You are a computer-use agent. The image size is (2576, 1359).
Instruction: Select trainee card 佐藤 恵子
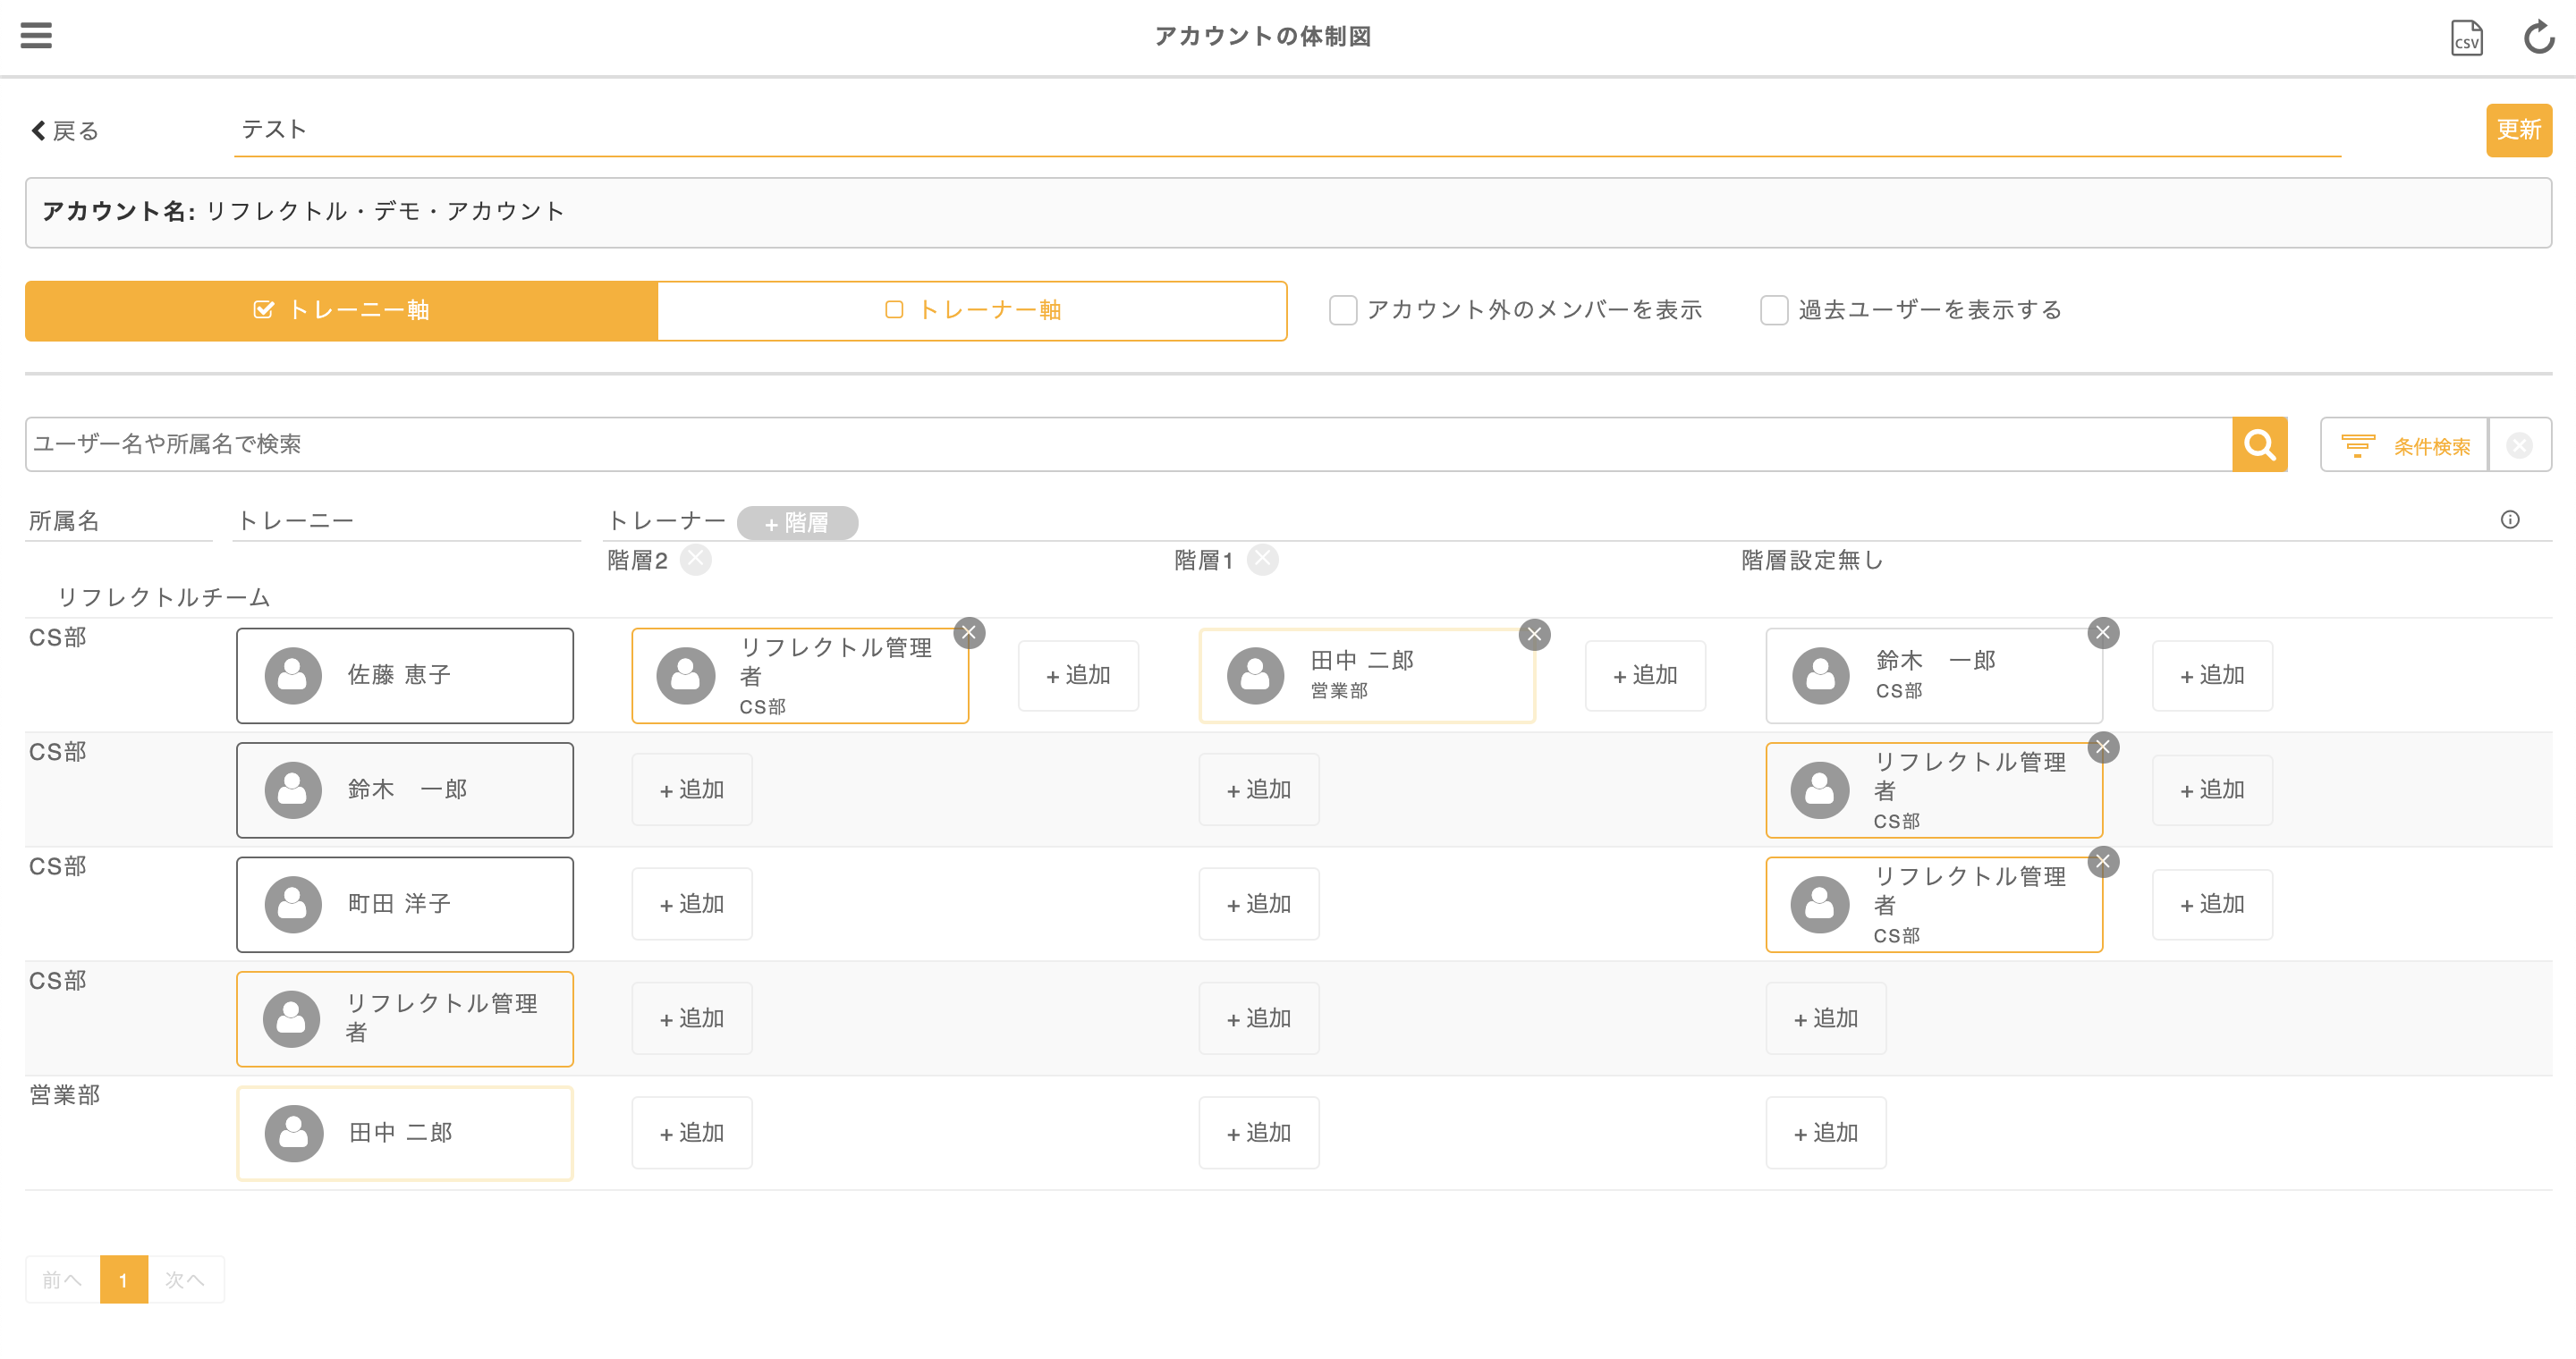[x=405, y=676]
